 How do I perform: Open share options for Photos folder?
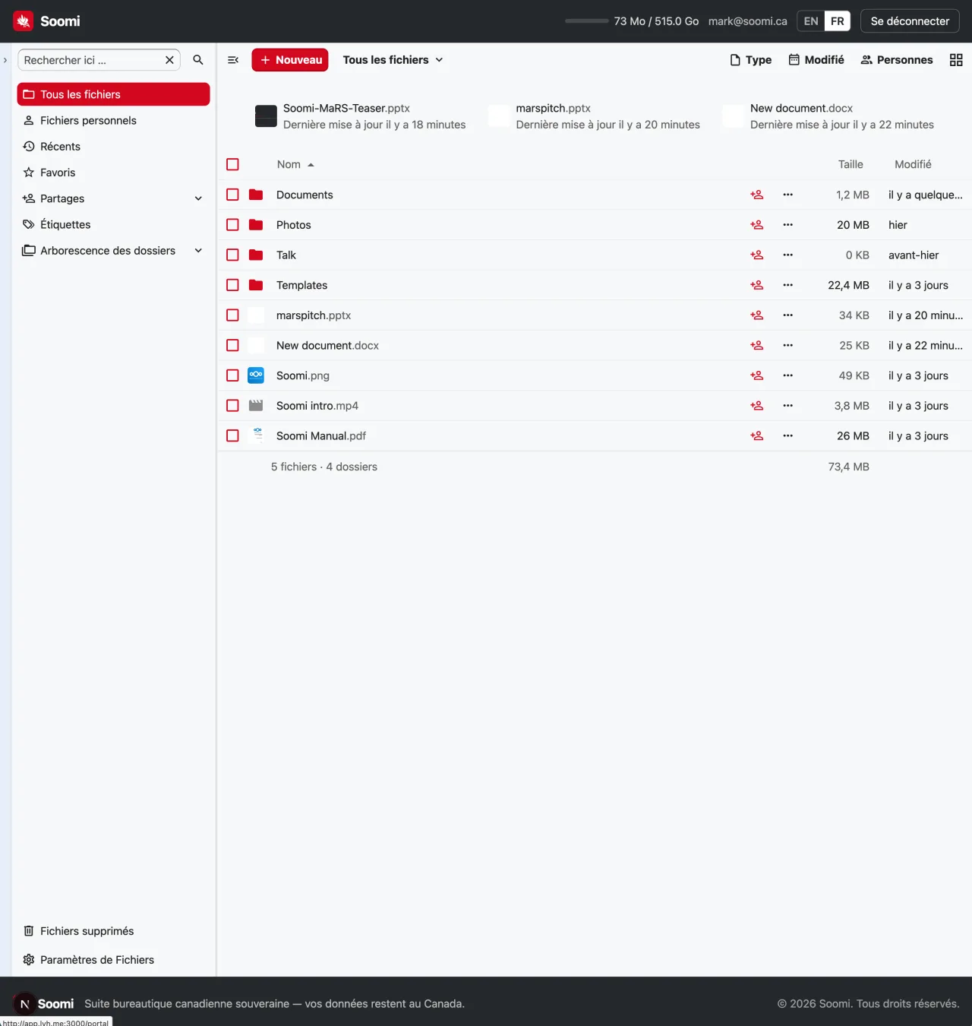tap(757, 225)
